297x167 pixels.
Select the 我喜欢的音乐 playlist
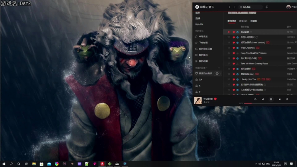[x=205, y=74]
